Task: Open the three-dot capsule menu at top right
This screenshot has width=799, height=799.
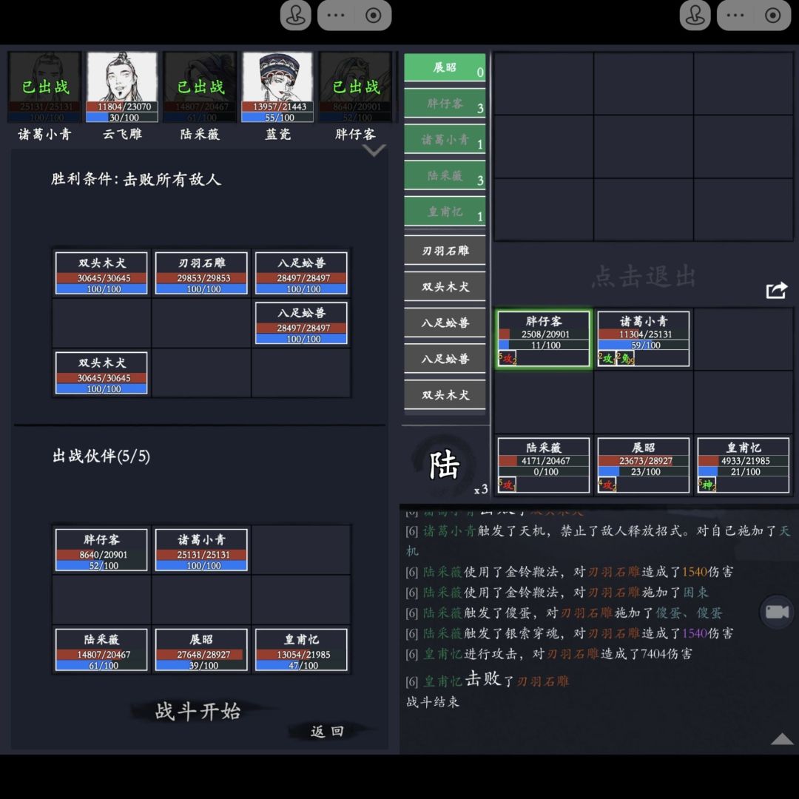Action: point(735,16)
